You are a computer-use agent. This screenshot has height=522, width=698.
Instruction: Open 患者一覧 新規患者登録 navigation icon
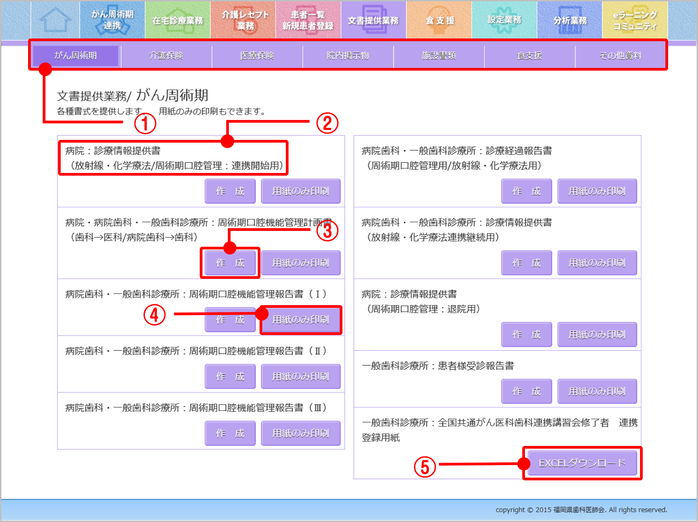pyautogui.click(x=308, y=20)
